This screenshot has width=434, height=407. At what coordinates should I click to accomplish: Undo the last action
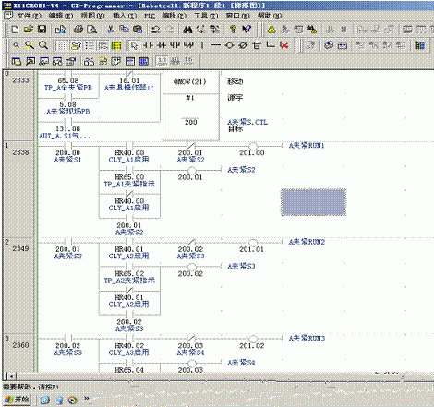point(156,30)
